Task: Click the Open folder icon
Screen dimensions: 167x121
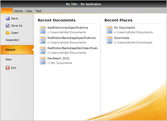Action: pyautogui.click(x=7, y=33)
